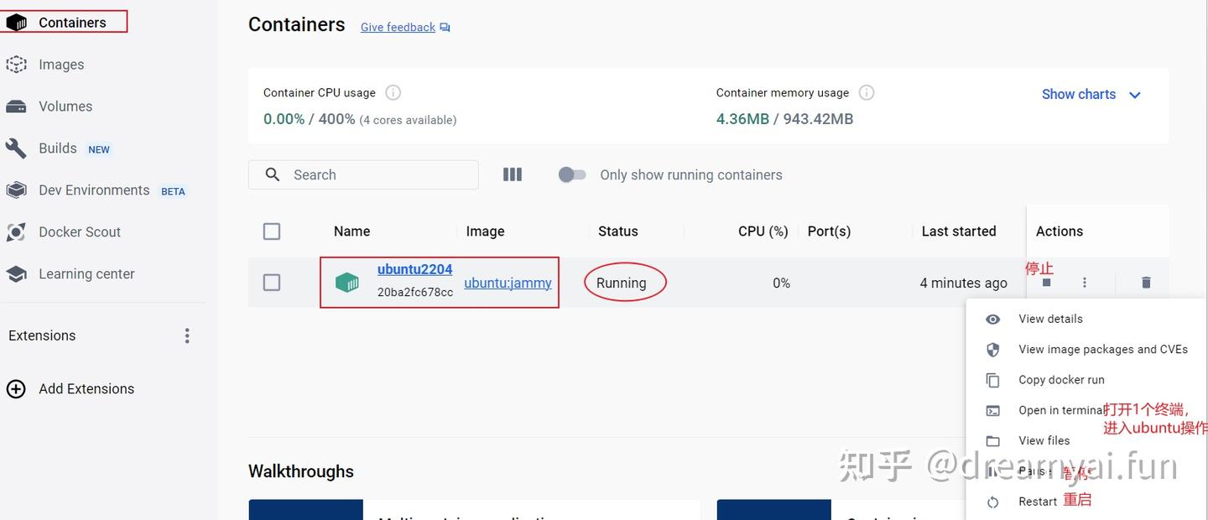1208x520 pixels.
Task: Toggle the column display options
Action: [x=513, y=174]
